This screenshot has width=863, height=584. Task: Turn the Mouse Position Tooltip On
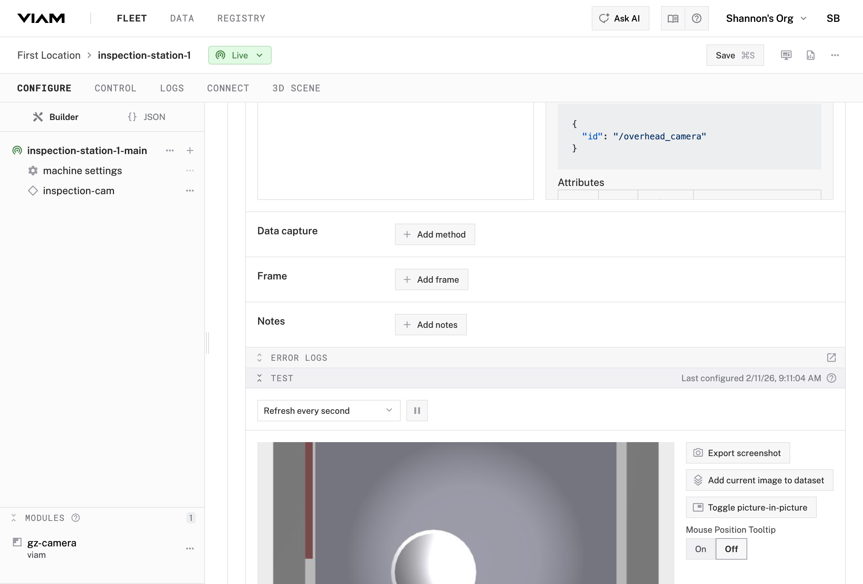[x=700, y=549]
